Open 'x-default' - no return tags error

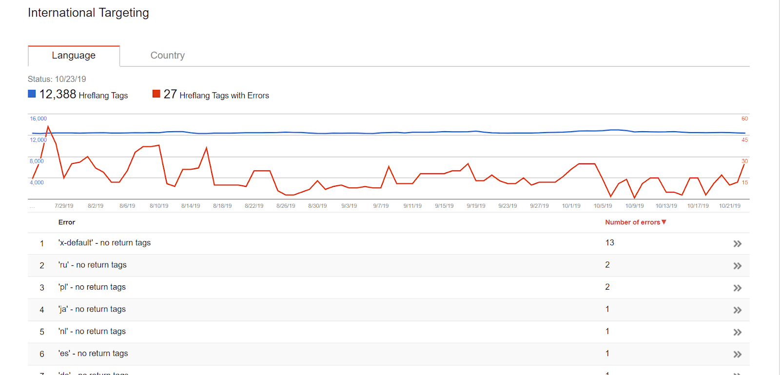(x=105, y=242)
